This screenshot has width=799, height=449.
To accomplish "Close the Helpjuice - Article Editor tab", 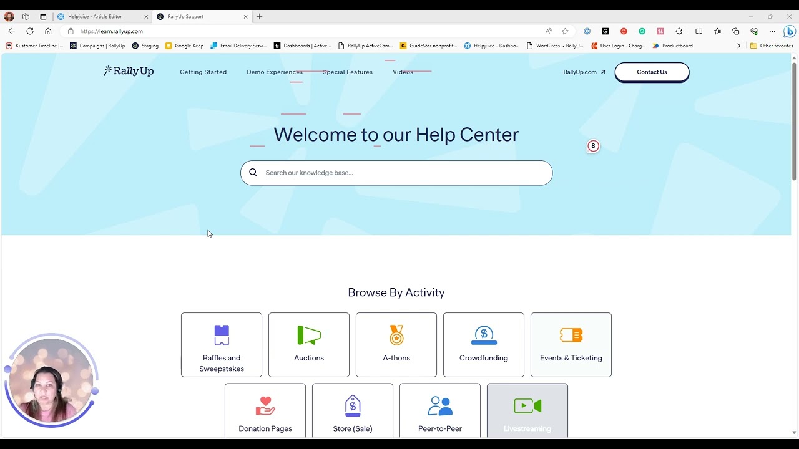I will (x=146, y=17).
